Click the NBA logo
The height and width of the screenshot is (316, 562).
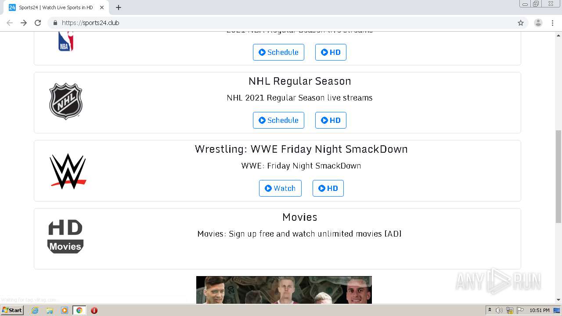coord(66,41)
